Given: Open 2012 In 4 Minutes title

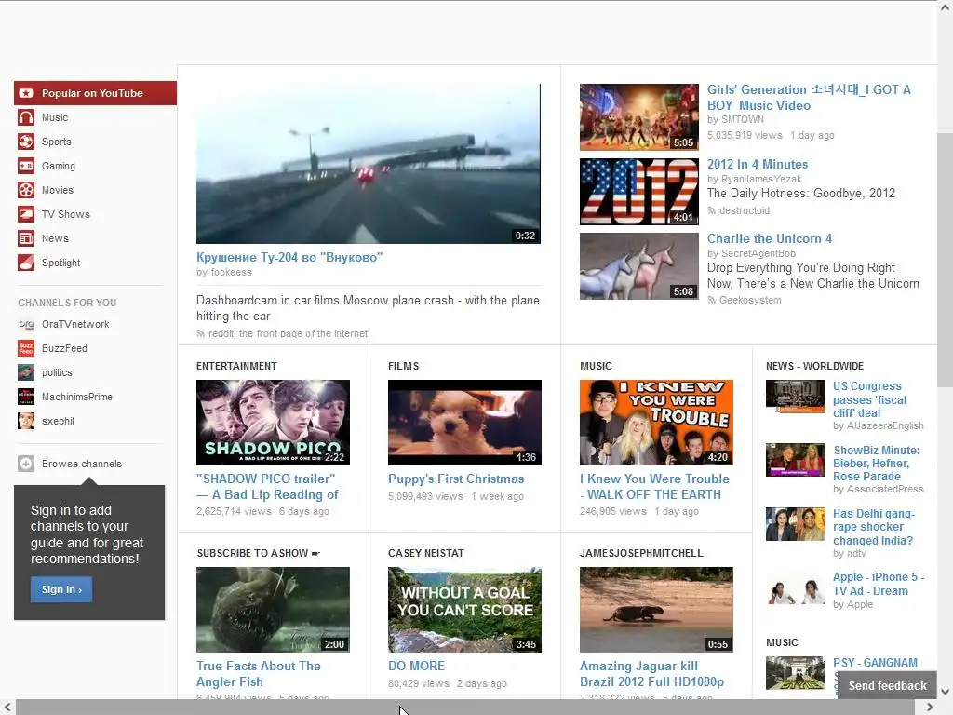Looking at the screenshot, I should pyautogui.click(x=758, y=164).
